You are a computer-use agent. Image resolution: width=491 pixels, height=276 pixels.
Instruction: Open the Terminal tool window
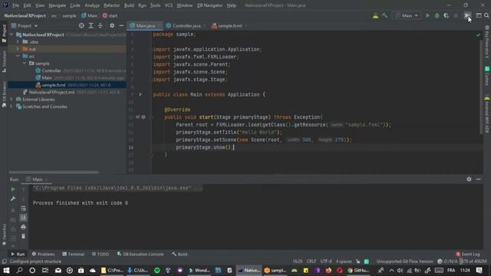(x=74, y=254)
